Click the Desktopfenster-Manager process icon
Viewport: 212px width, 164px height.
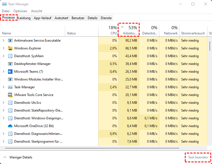(x=10, y=64)
